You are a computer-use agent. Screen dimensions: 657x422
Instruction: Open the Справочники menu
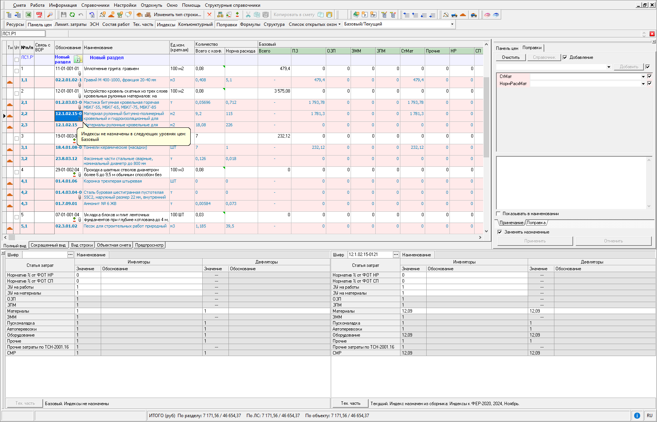[95, 5]
